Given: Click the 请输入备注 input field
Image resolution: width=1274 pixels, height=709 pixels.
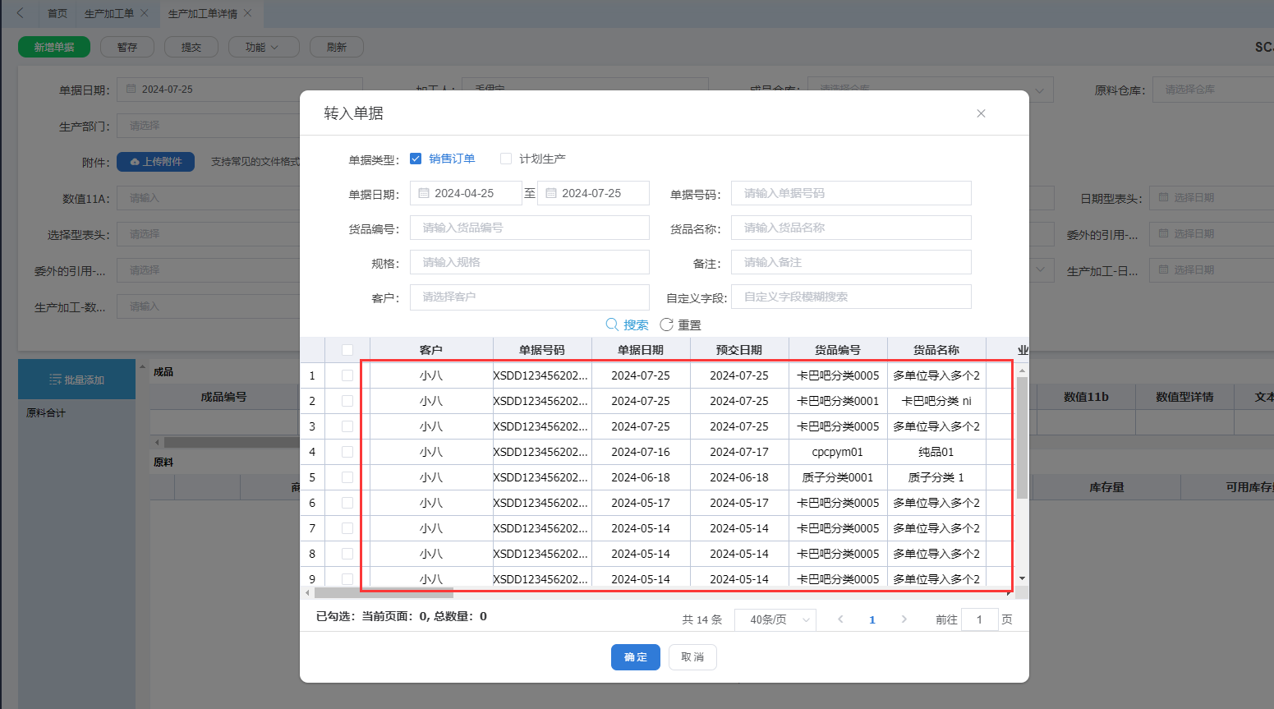Looking at the screenshot, I should tap(851, 262).
